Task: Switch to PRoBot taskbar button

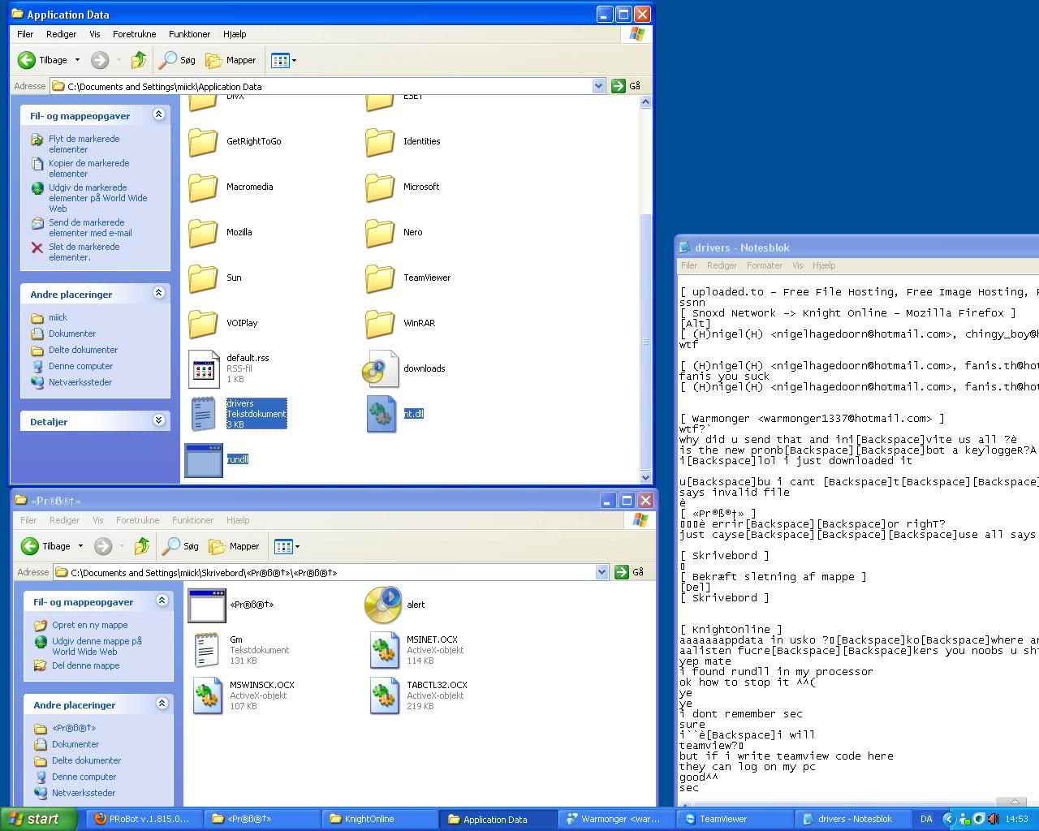Action: pos(142,819)
